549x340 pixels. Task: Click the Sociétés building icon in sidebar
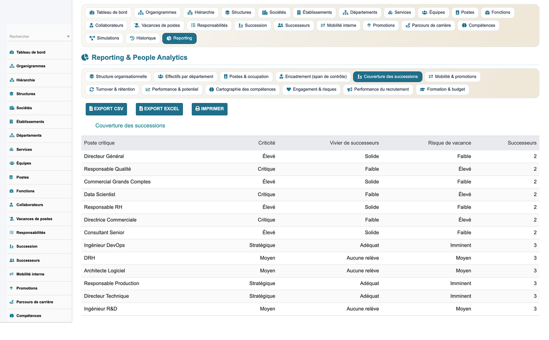[11, 108]
